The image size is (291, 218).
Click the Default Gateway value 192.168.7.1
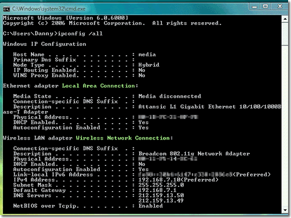click(157, 190)
